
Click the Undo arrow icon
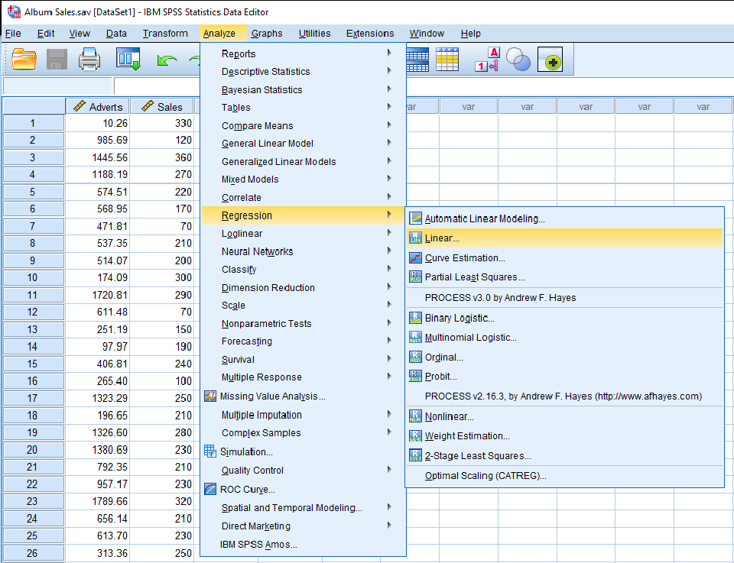click(x=167, y=60)
